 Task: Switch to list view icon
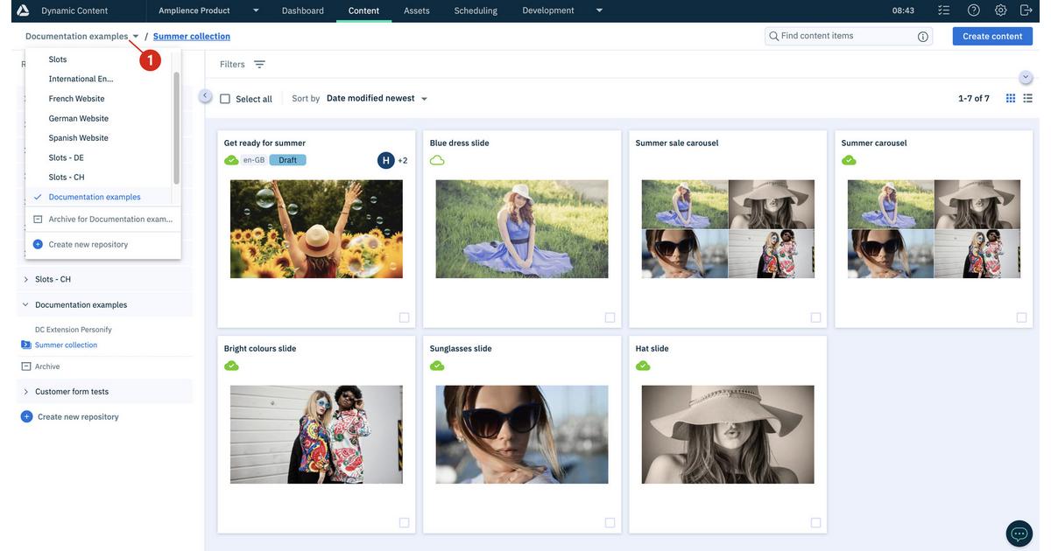(x=1028, y=99)
